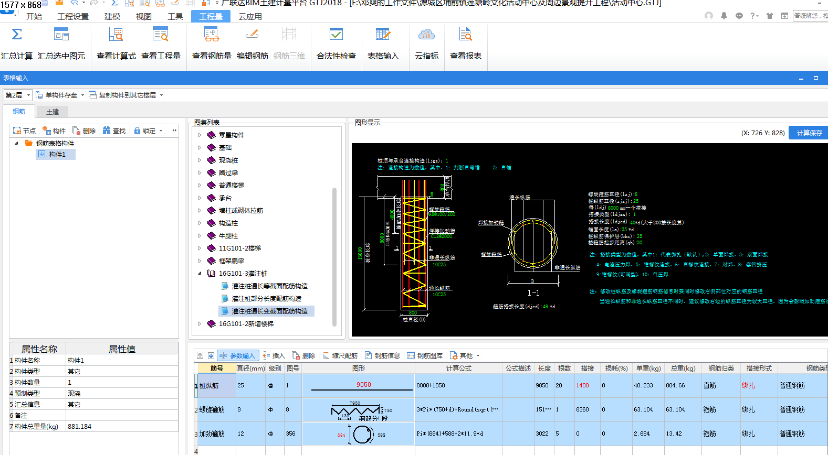Open 钢筋信息 panel
The width and height of the screenshot is (828, 455).
coord(382,355)
